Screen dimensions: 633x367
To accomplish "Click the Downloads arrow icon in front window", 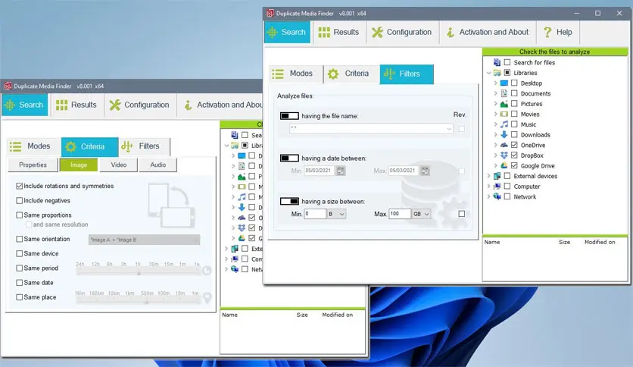I will pyautogui.click(x=504, y=135).
